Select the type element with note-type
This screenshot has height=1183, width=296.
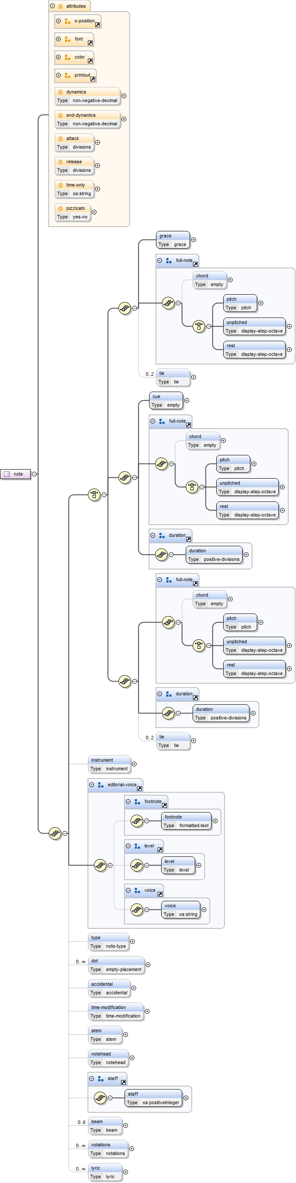[109, 942]
